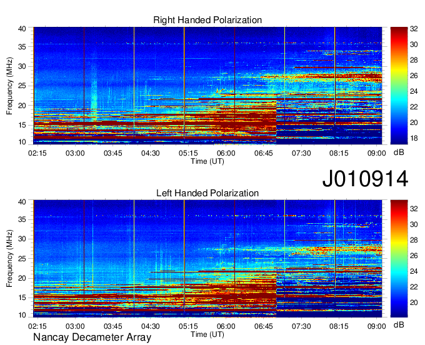
Task: Click the 03:45 time tick of Right Handed plot
Action: 112,153
